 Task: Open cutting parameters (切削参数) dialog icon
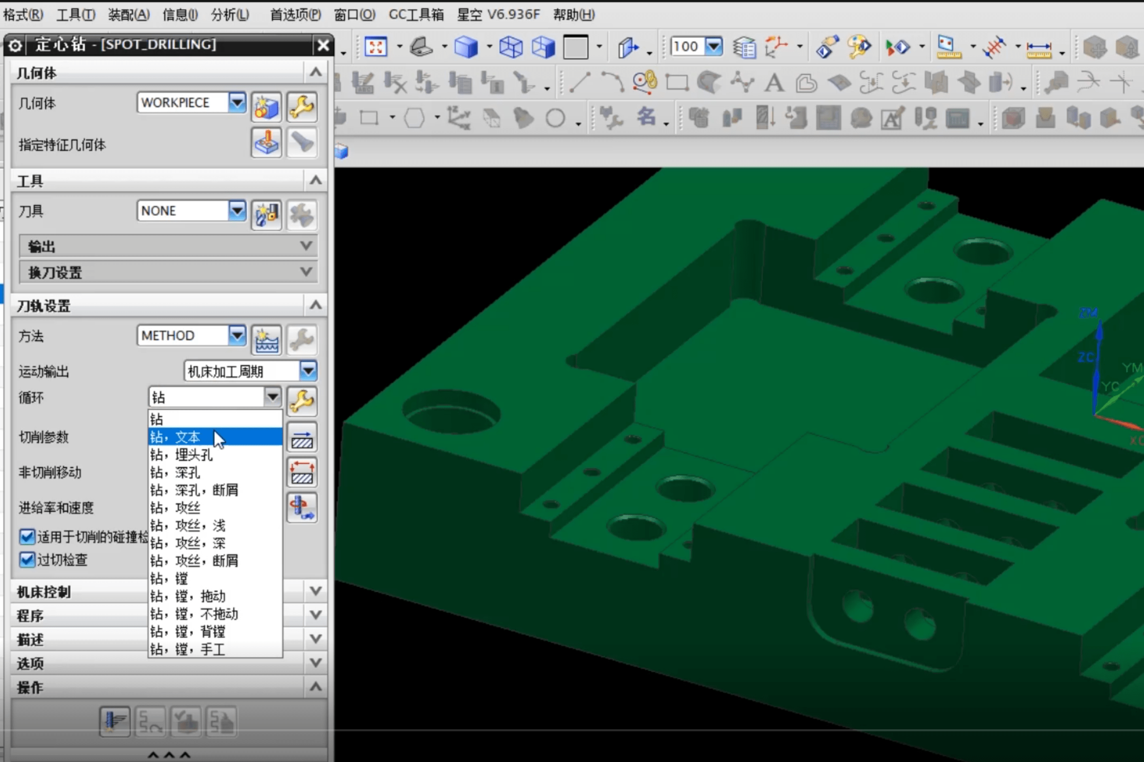(x=302, y=437)
